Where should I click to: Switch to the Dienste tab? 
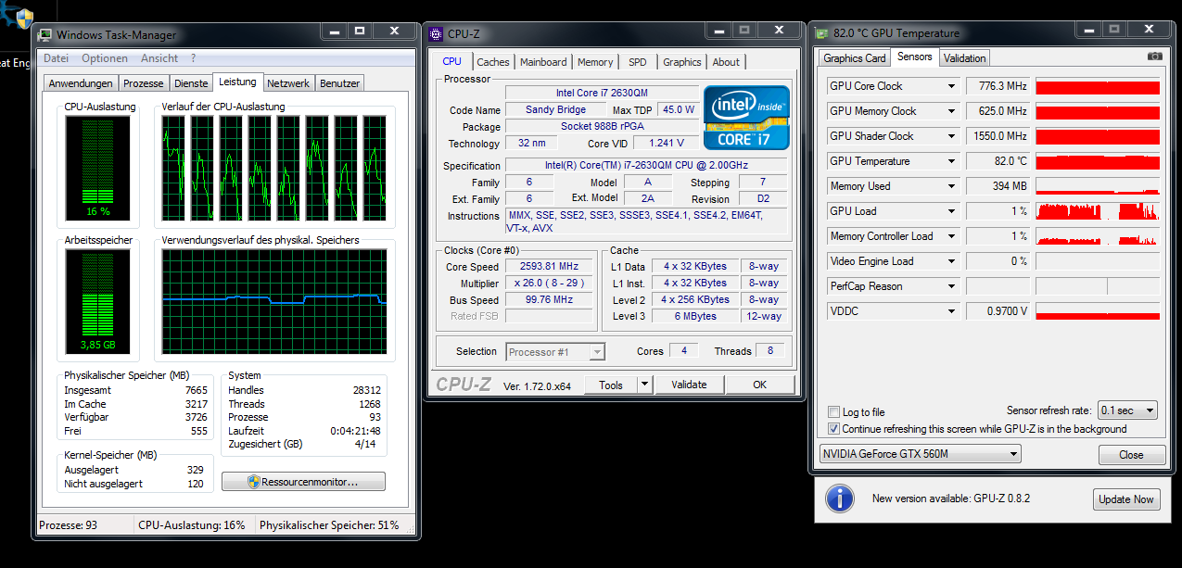point(191,83)
